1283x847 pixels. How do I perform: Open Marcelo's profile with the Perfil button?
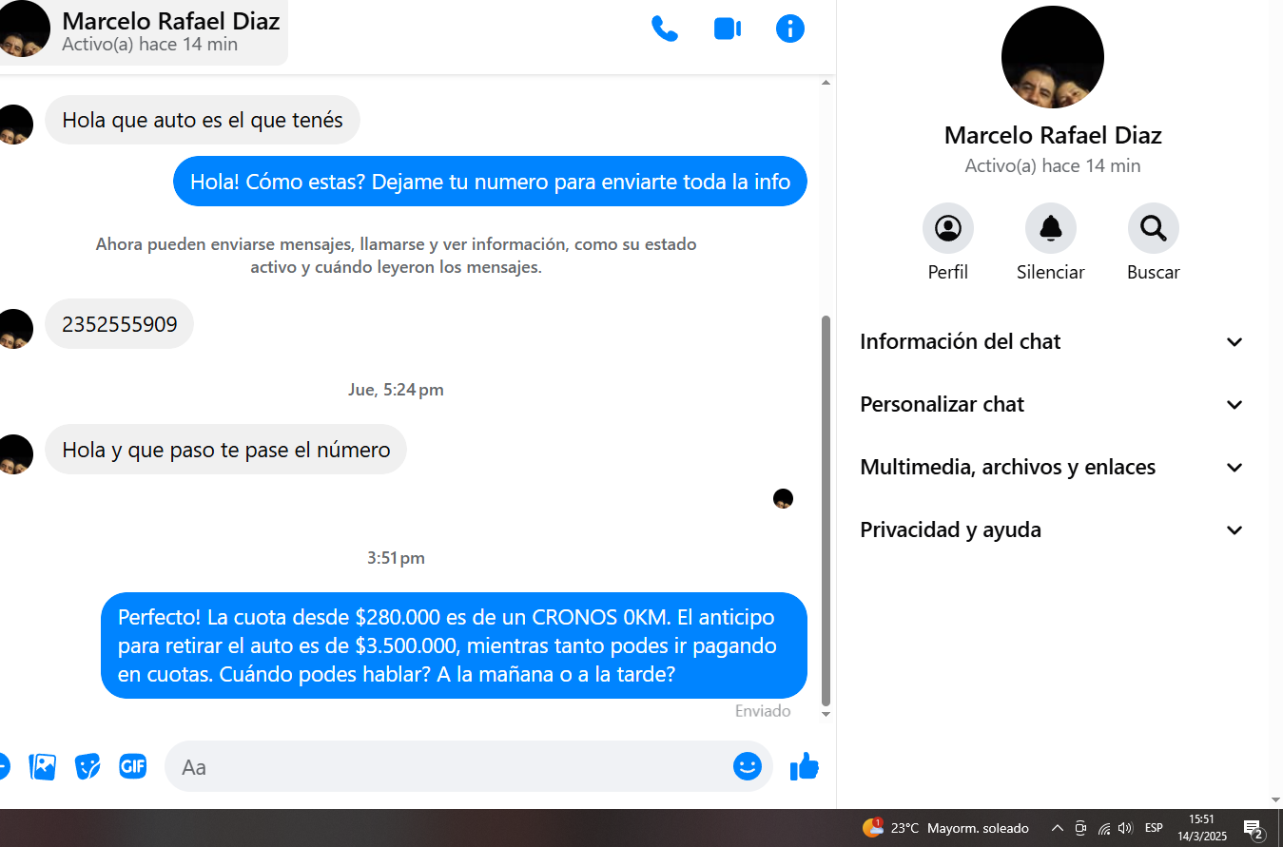pos(948,228)
